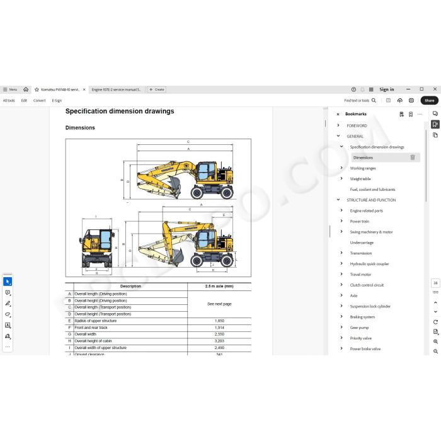
Task: Click the bookmarks panel vertical scrollbar
Action: click(x=426, y=166)
